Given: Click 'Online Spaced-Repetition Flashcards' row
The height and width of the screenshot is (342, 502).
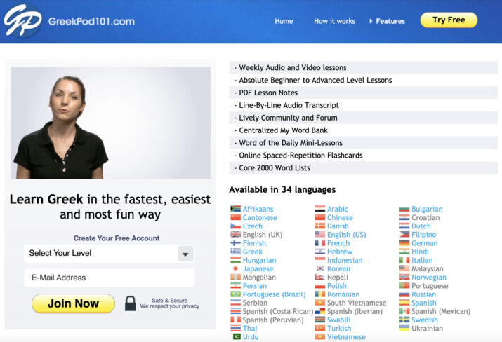Looking at the screenshot, I should [364, 156].
